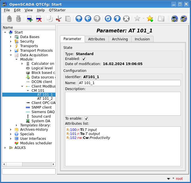Click the Up arrow navigation icon
Image resolution: width=191 pixels, height=183 pixels.
click(79, 19)
